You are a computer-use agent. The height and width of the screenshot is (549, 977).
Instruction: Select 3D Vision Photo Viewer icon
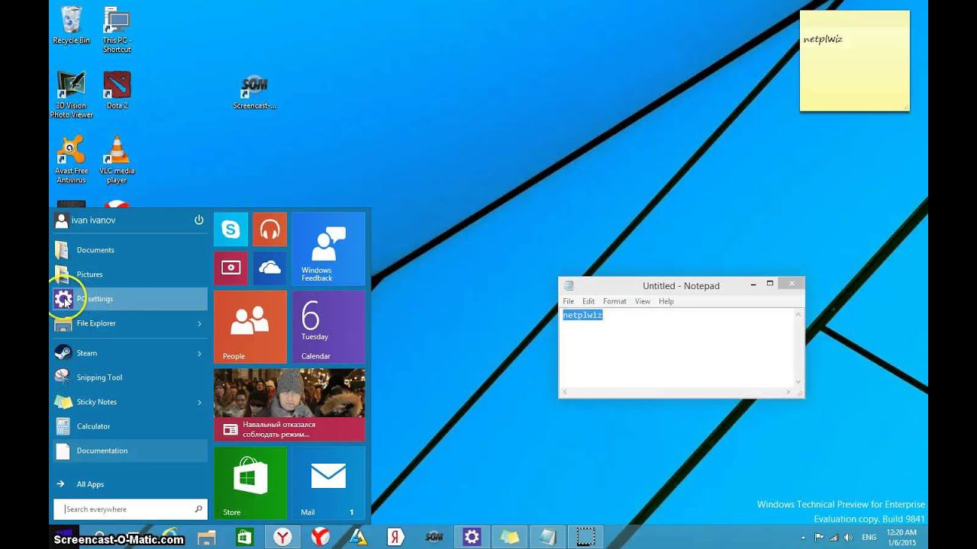click(x=71, y=95)
